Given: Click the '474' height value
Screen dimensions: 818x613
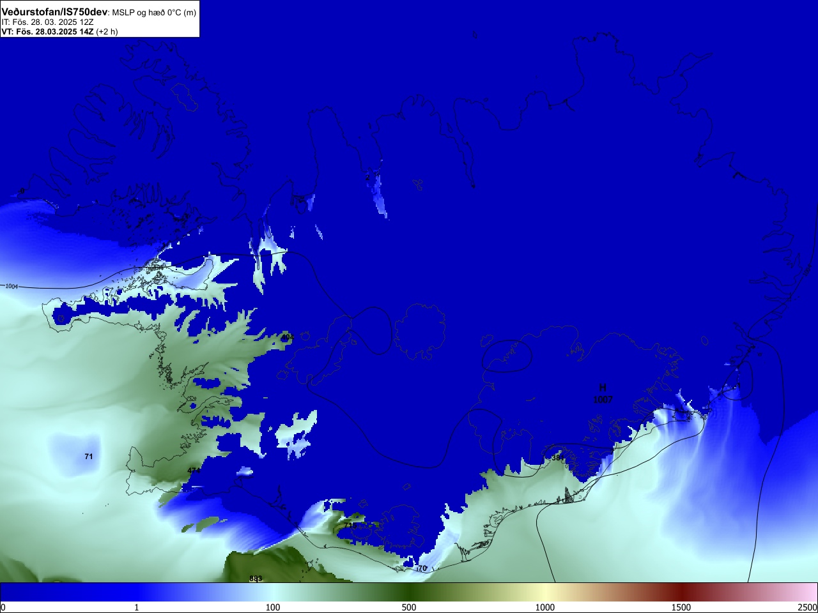Looking at the screenshot, I should 194,471.
